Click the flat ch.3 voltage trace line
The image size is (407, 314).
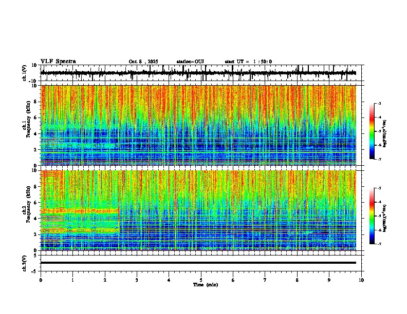click(198, 263)
